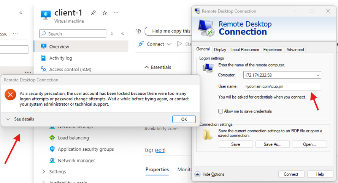This screenshot has width=338, height=183.
Task: Click the up-down sort arrows beside Search
Action: pyautogui.click(x=112, y=33)
